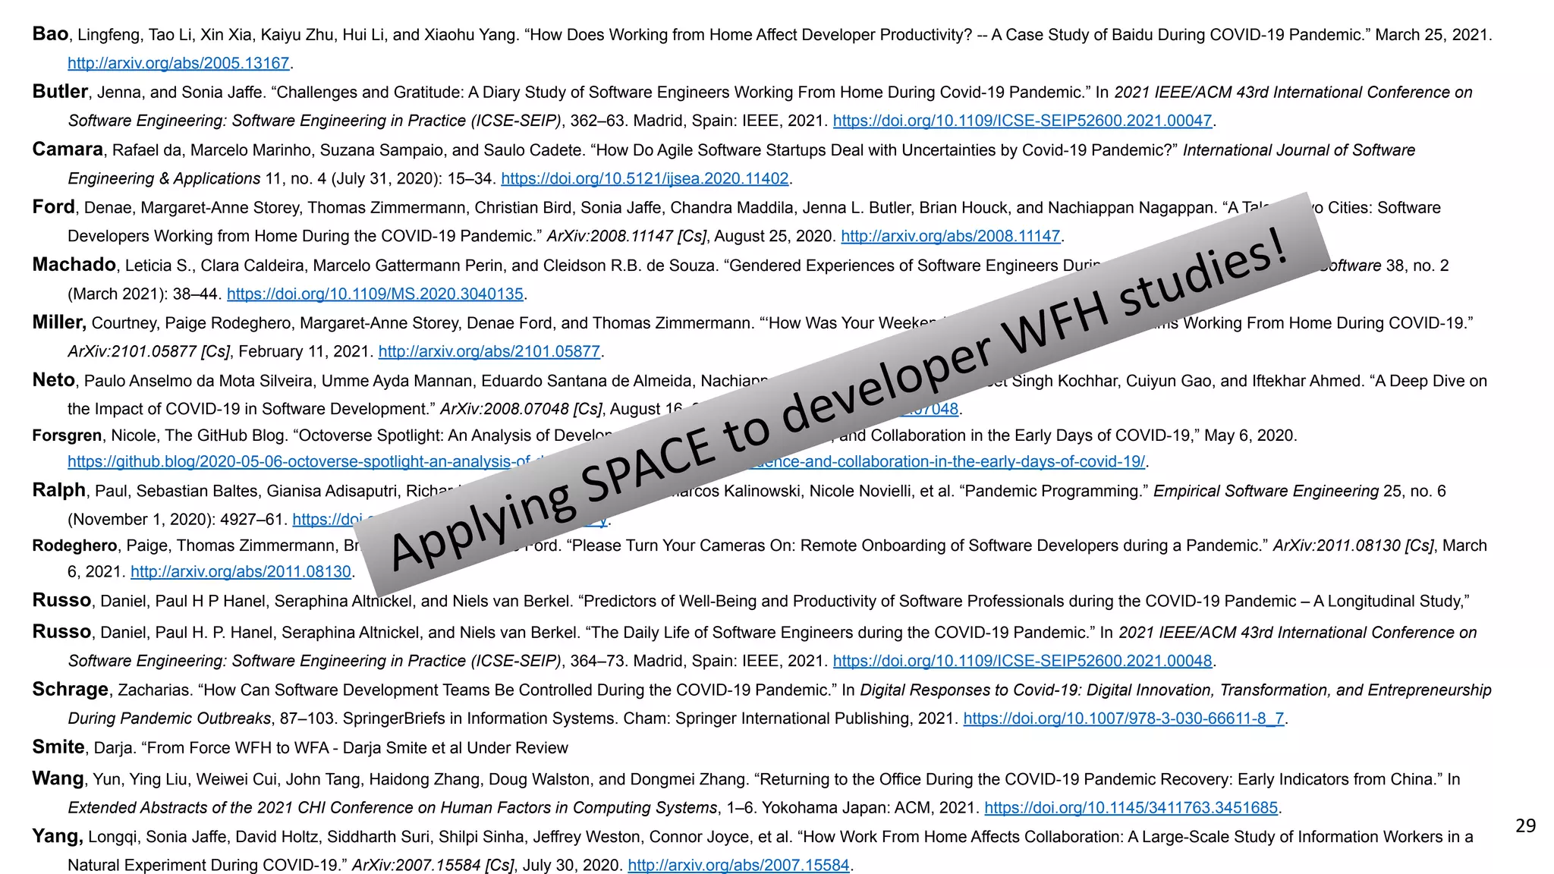Click the bold author name Rodeghero
The height and width of the screenshot is (874, 1554).
[x=74, y=545]
